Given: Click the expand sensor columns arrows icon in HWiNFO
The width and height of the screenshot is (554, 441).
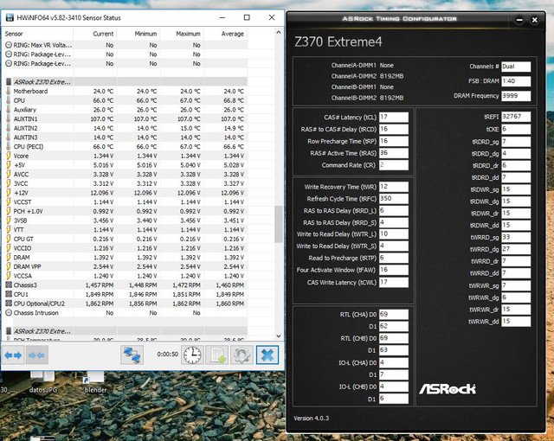Looking at the screenshot, I should tap(14, 355).
